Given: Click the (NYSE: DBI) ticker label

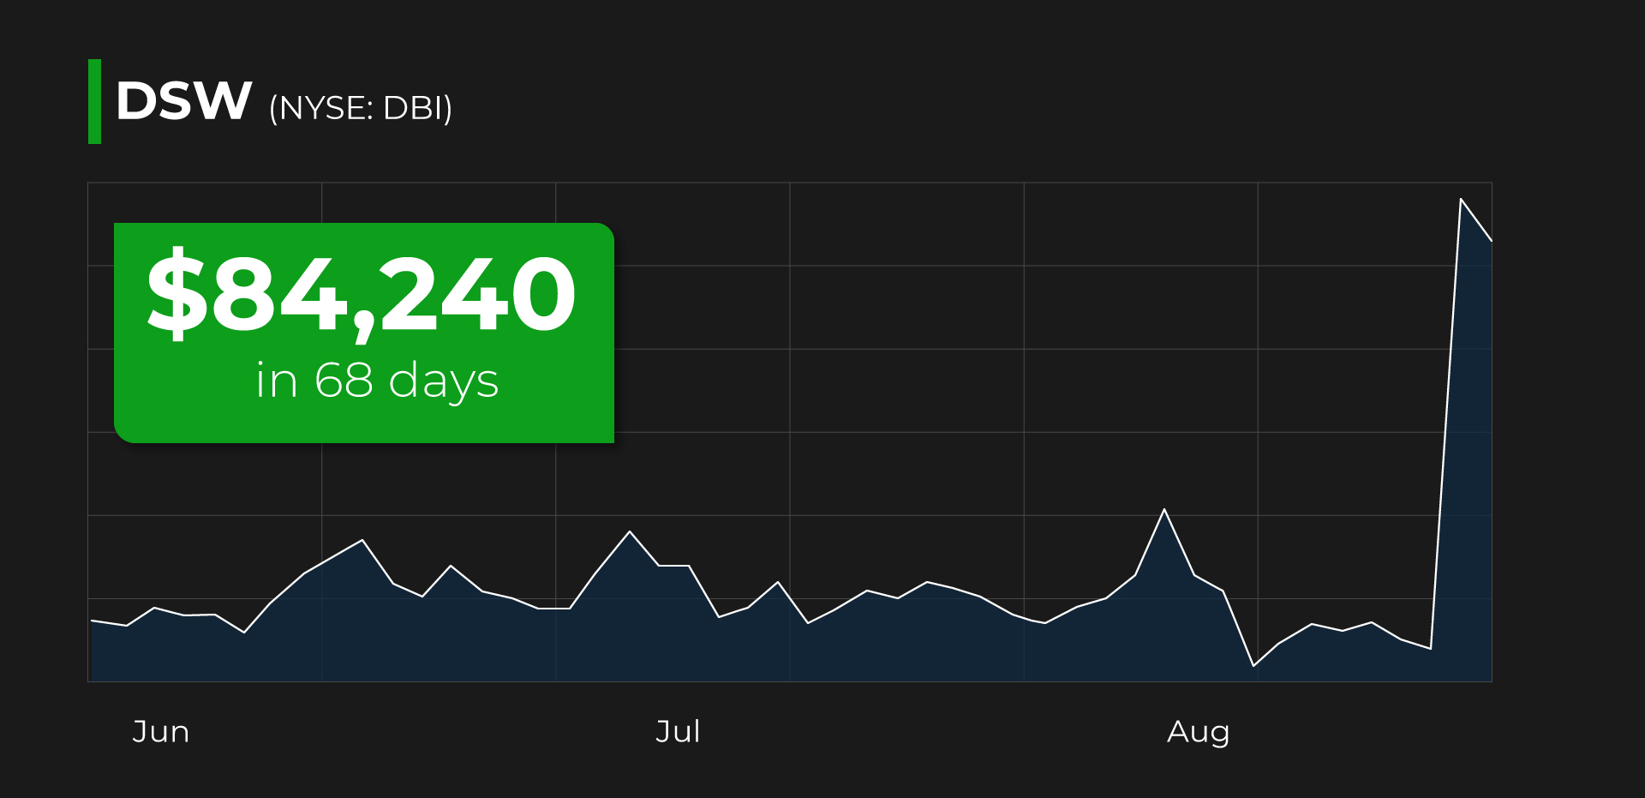Looking at the screenshot, I should click(361, 109).
